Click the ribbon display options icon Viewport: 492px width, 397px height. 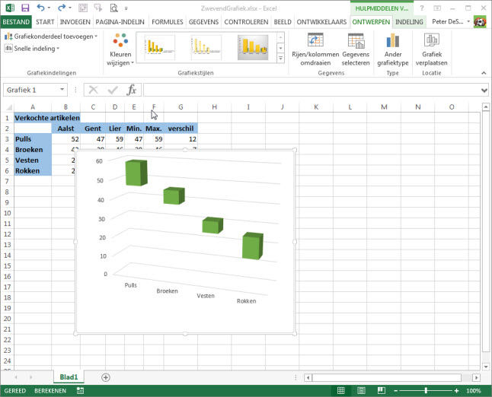coord(437,8)
